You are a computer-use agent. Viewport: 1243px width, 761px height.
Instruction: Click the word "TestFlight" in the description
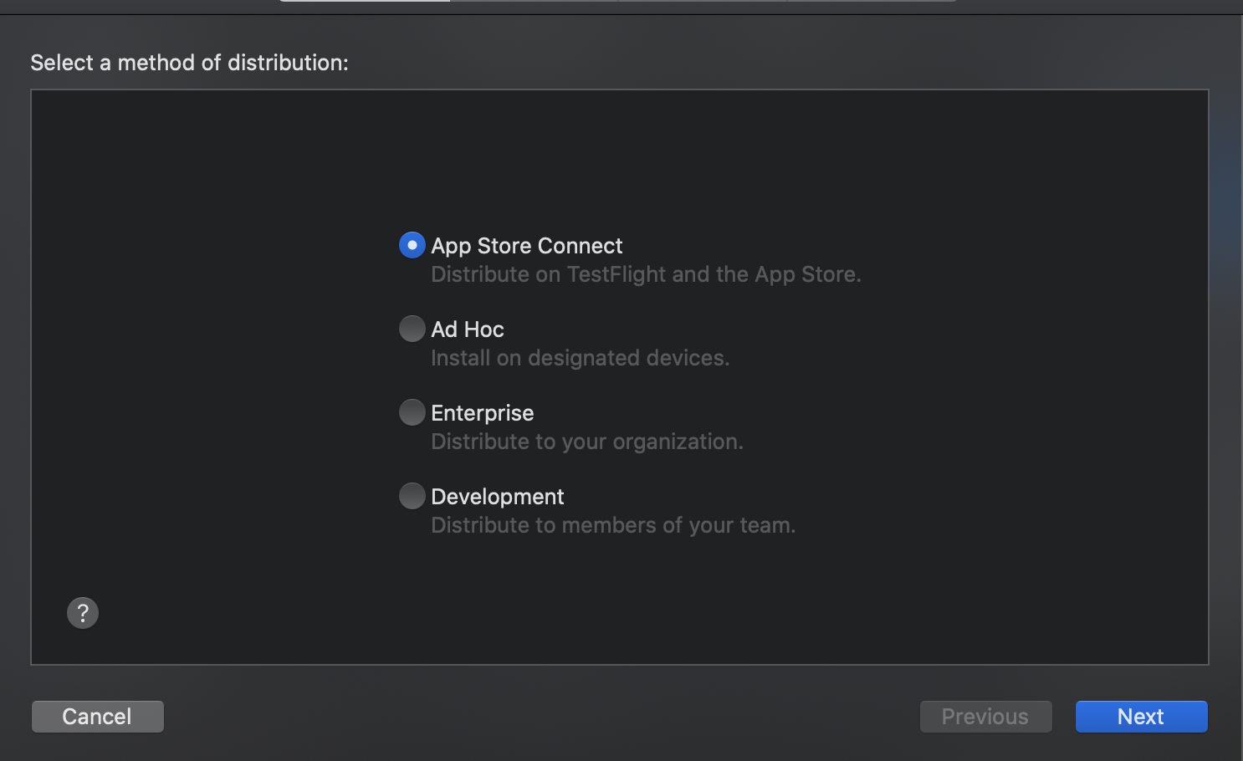point(616,274)
